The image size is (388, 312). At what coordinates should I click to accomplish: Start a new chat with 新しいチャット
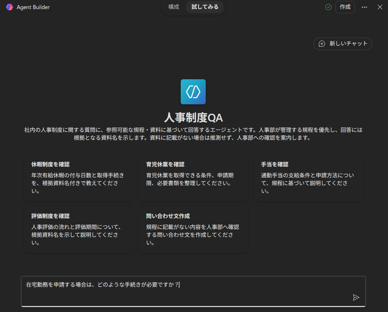pos(343,44)
